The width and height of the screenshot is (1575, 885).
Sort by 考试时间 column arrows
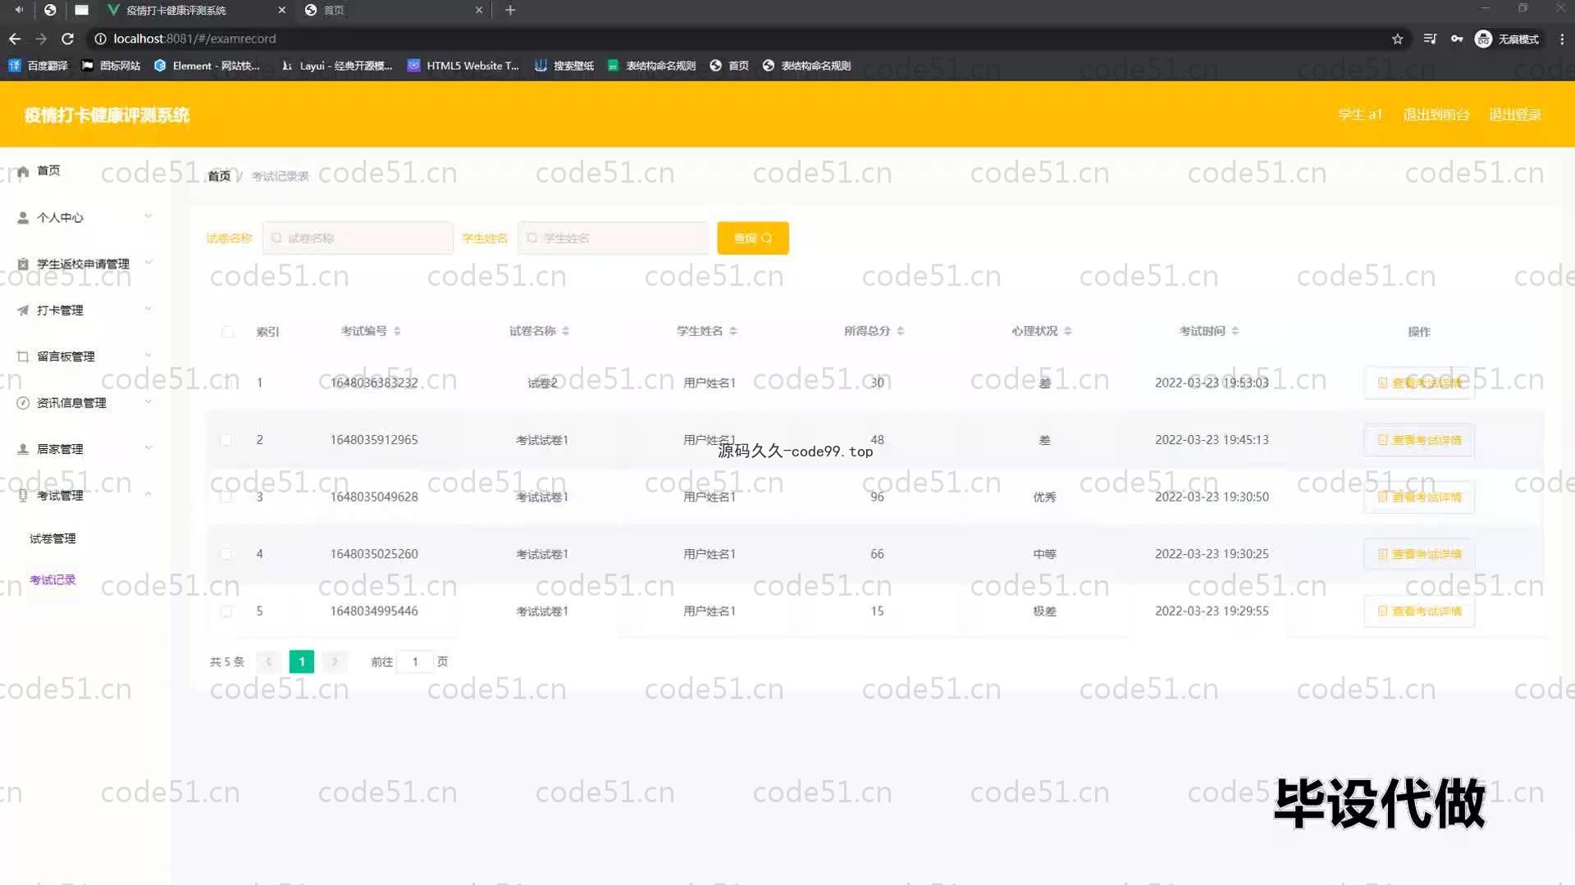pyautogui.click(x=1235, y=331)
